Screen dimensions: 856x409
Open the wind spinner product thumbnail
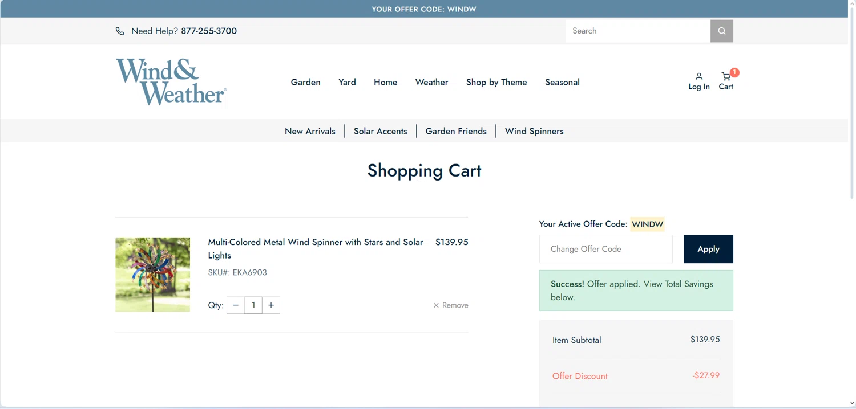[x=152, y=275]
